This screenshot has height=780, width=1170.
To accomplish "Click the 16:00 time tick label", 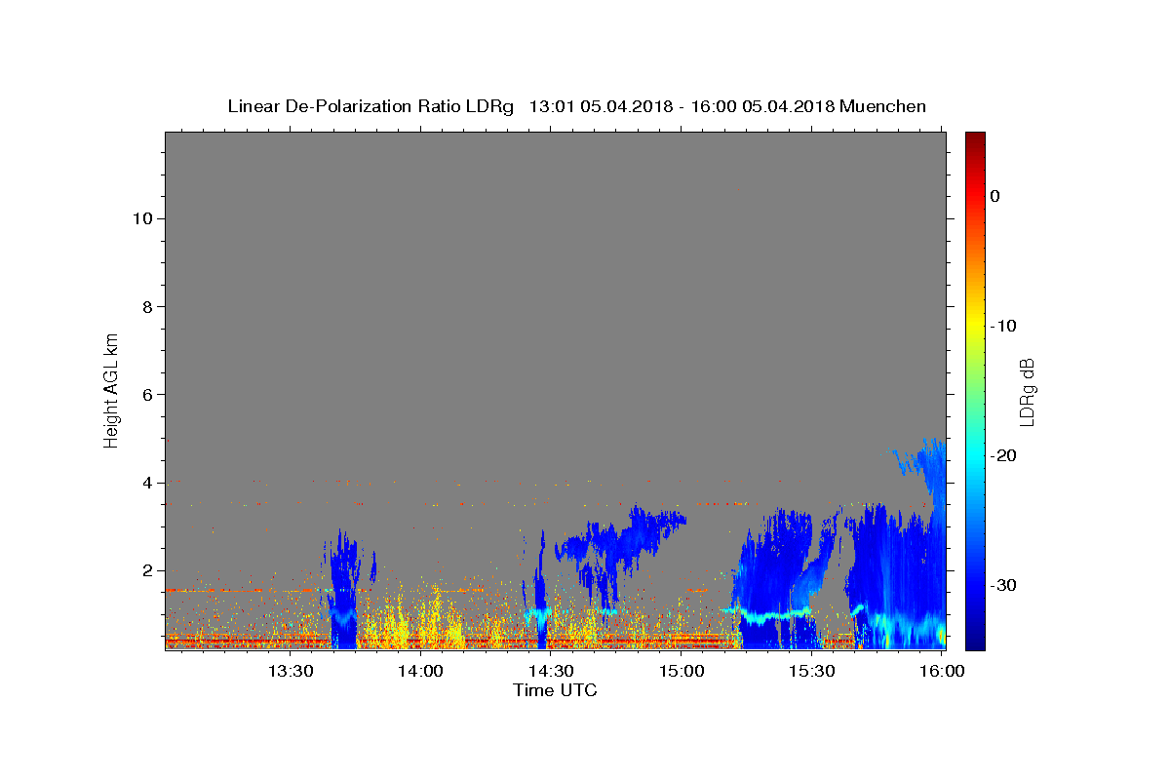I will click(942, 671).
